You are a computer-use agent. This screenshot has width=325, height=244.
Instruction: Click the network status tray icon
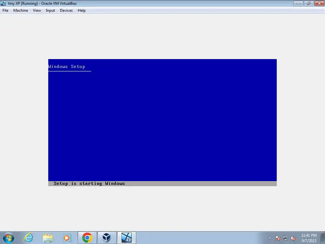(285, 238)
